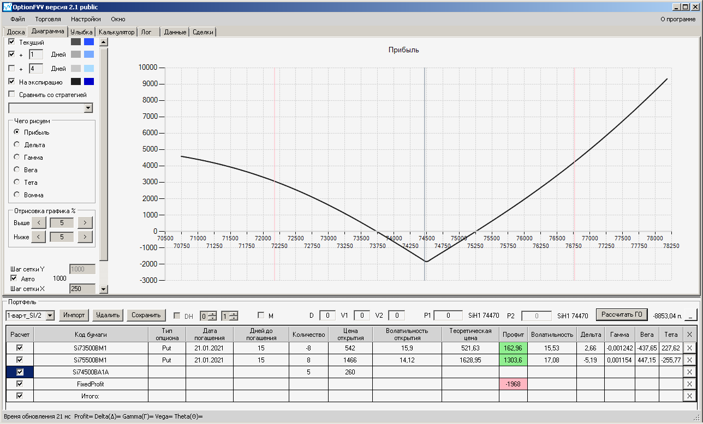Uncheck the Расчет box for Si73500BM1
This screenshot has height=424, width=703.
pos(20,348)
